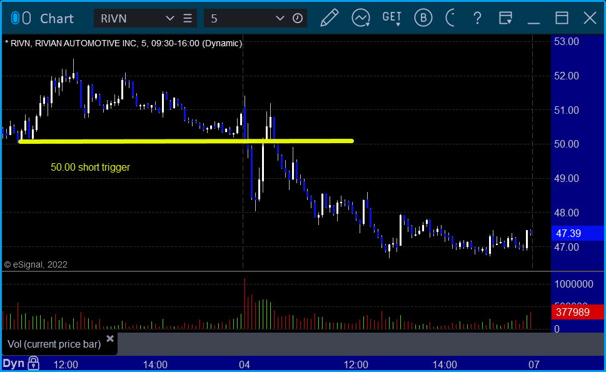
Task: Close the Vol (current price bar) study
Action: coord(110,339)
